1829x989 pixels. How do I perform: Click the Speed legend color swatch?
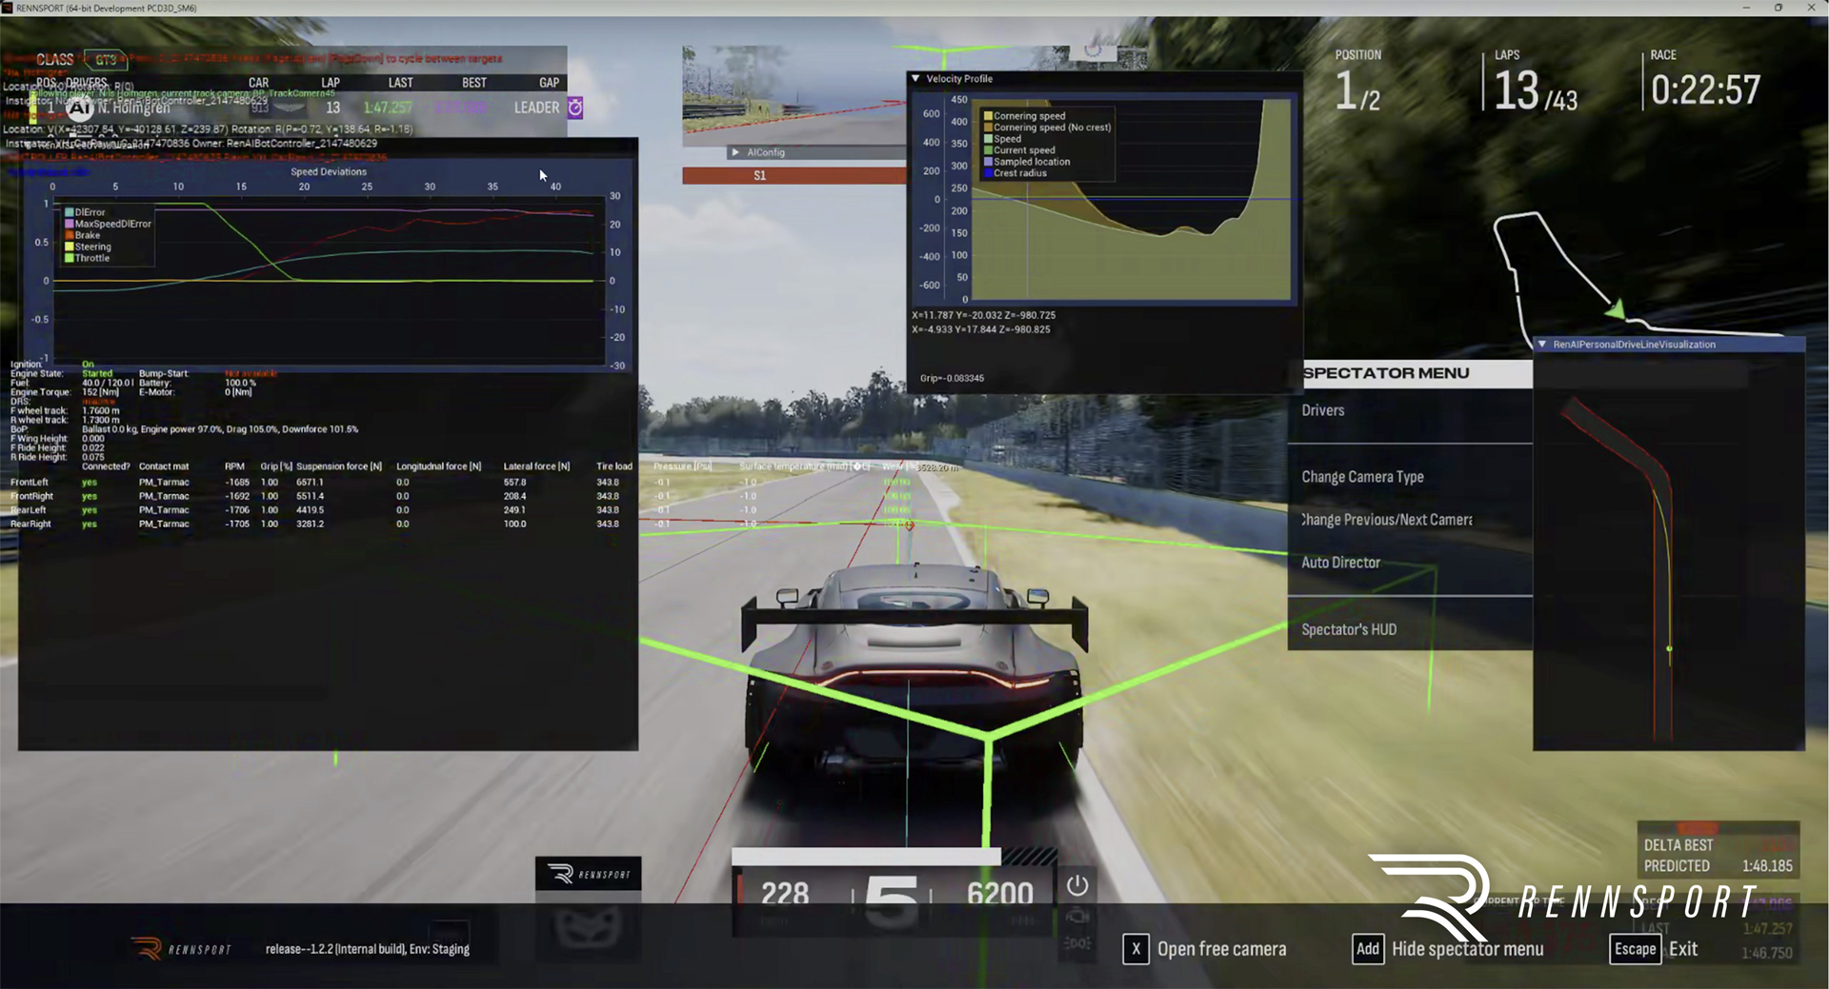click(988, 139)
